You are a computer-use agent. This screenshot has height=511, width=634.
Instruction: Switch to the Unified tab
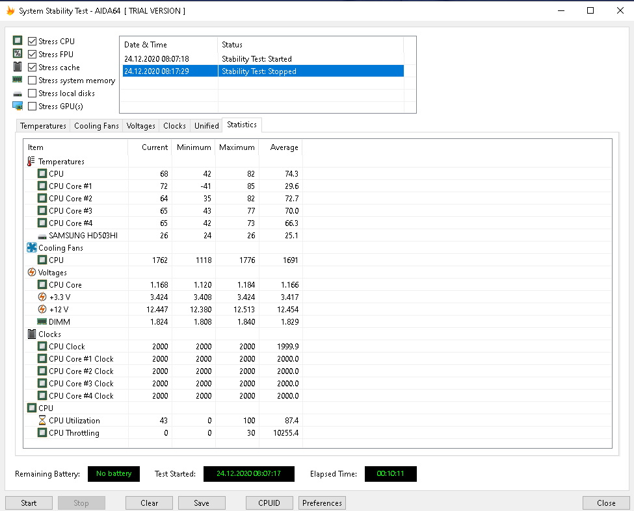point(206,125)
